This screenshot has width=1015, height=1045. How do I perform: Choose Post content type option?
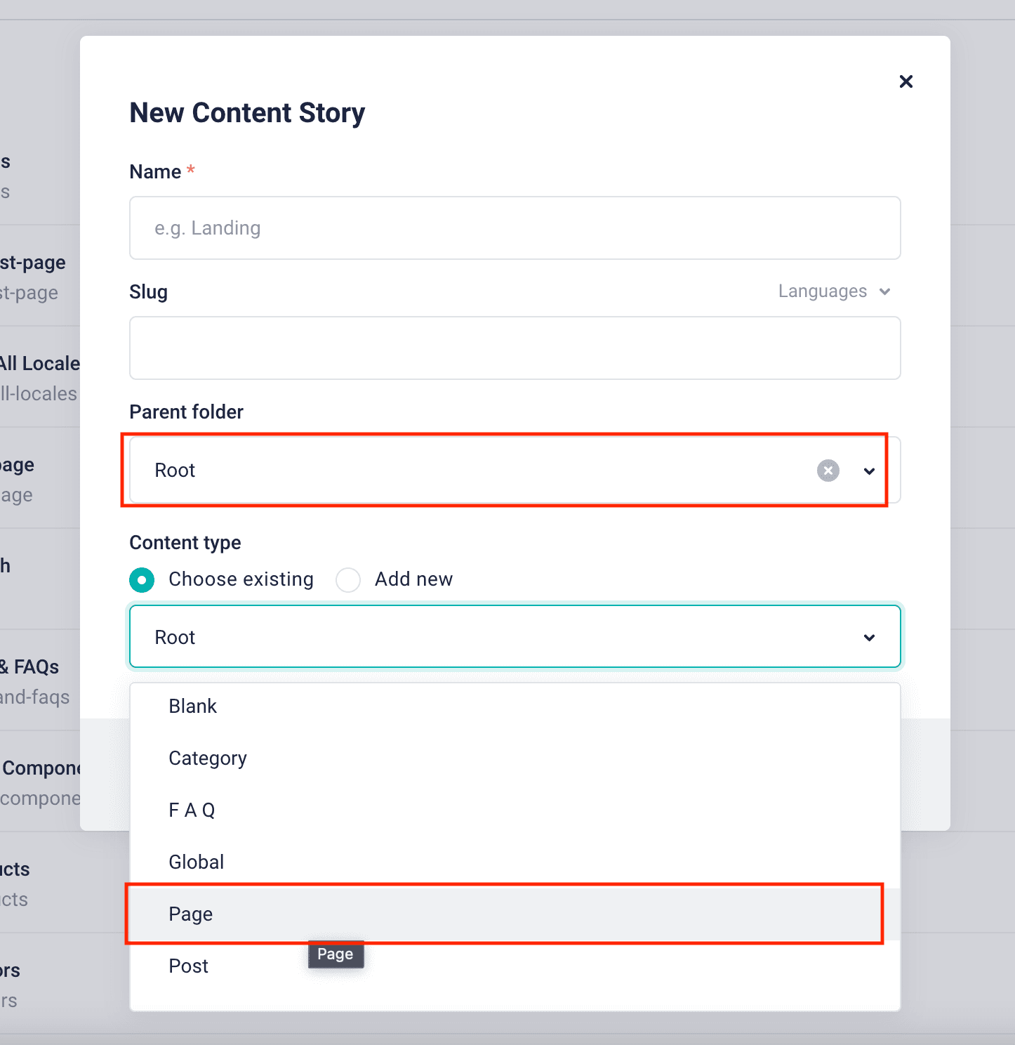tap(515, 966)
